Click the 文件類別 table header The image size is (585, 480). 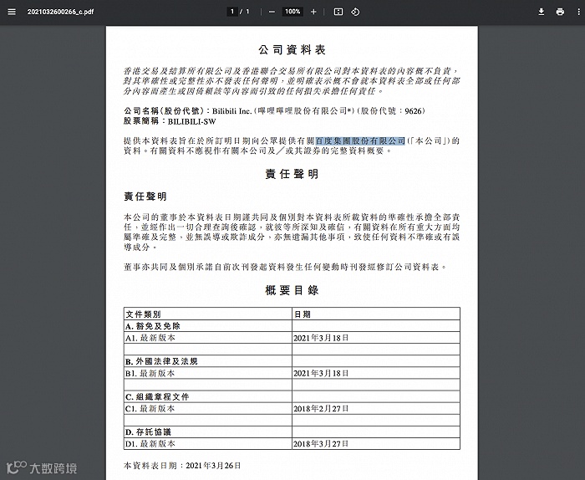click(x=143, y=314)
